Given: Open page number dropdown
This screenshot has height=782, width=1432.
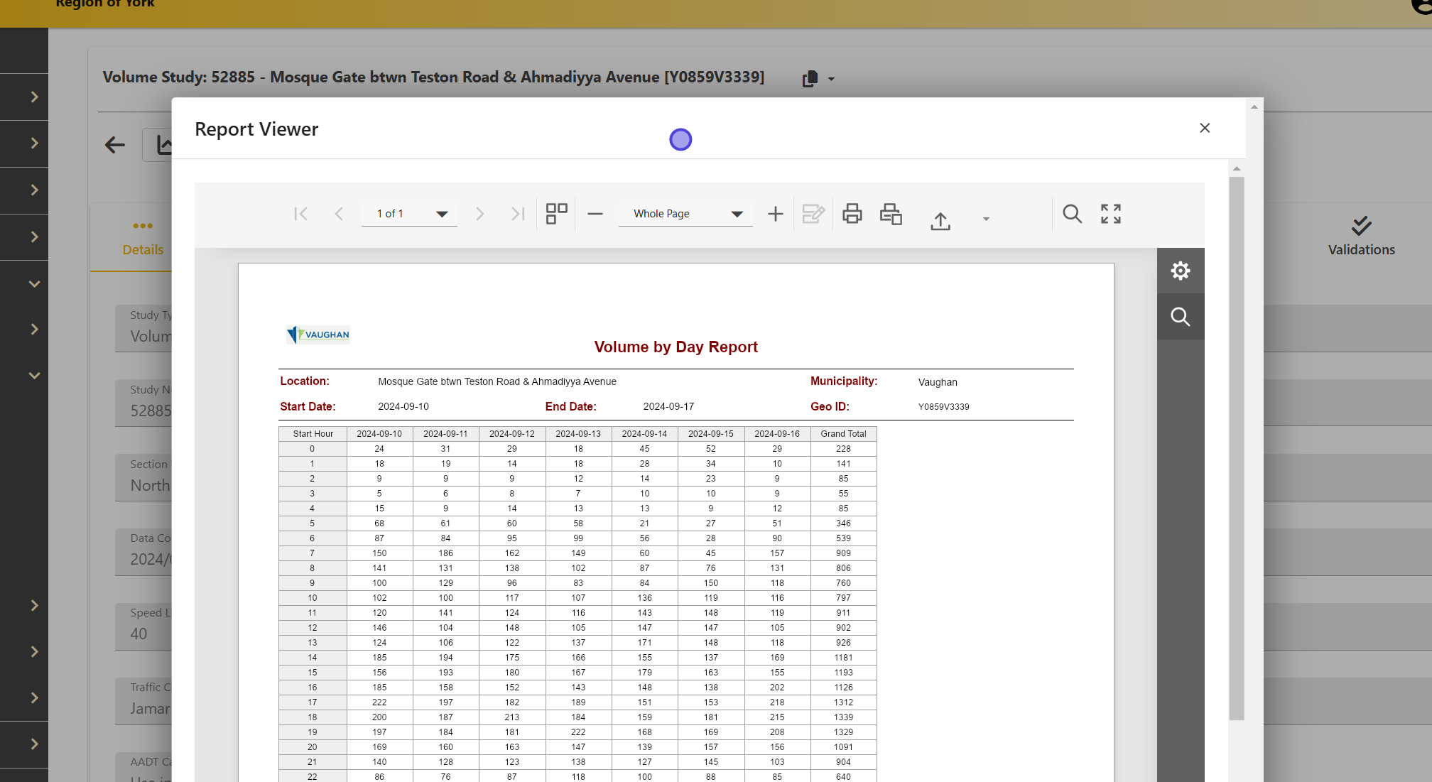Looking at the screenshot, I should 442,214.
